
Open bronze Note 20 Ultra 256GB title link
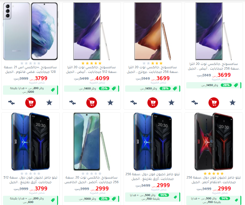[x=153, y=70]
